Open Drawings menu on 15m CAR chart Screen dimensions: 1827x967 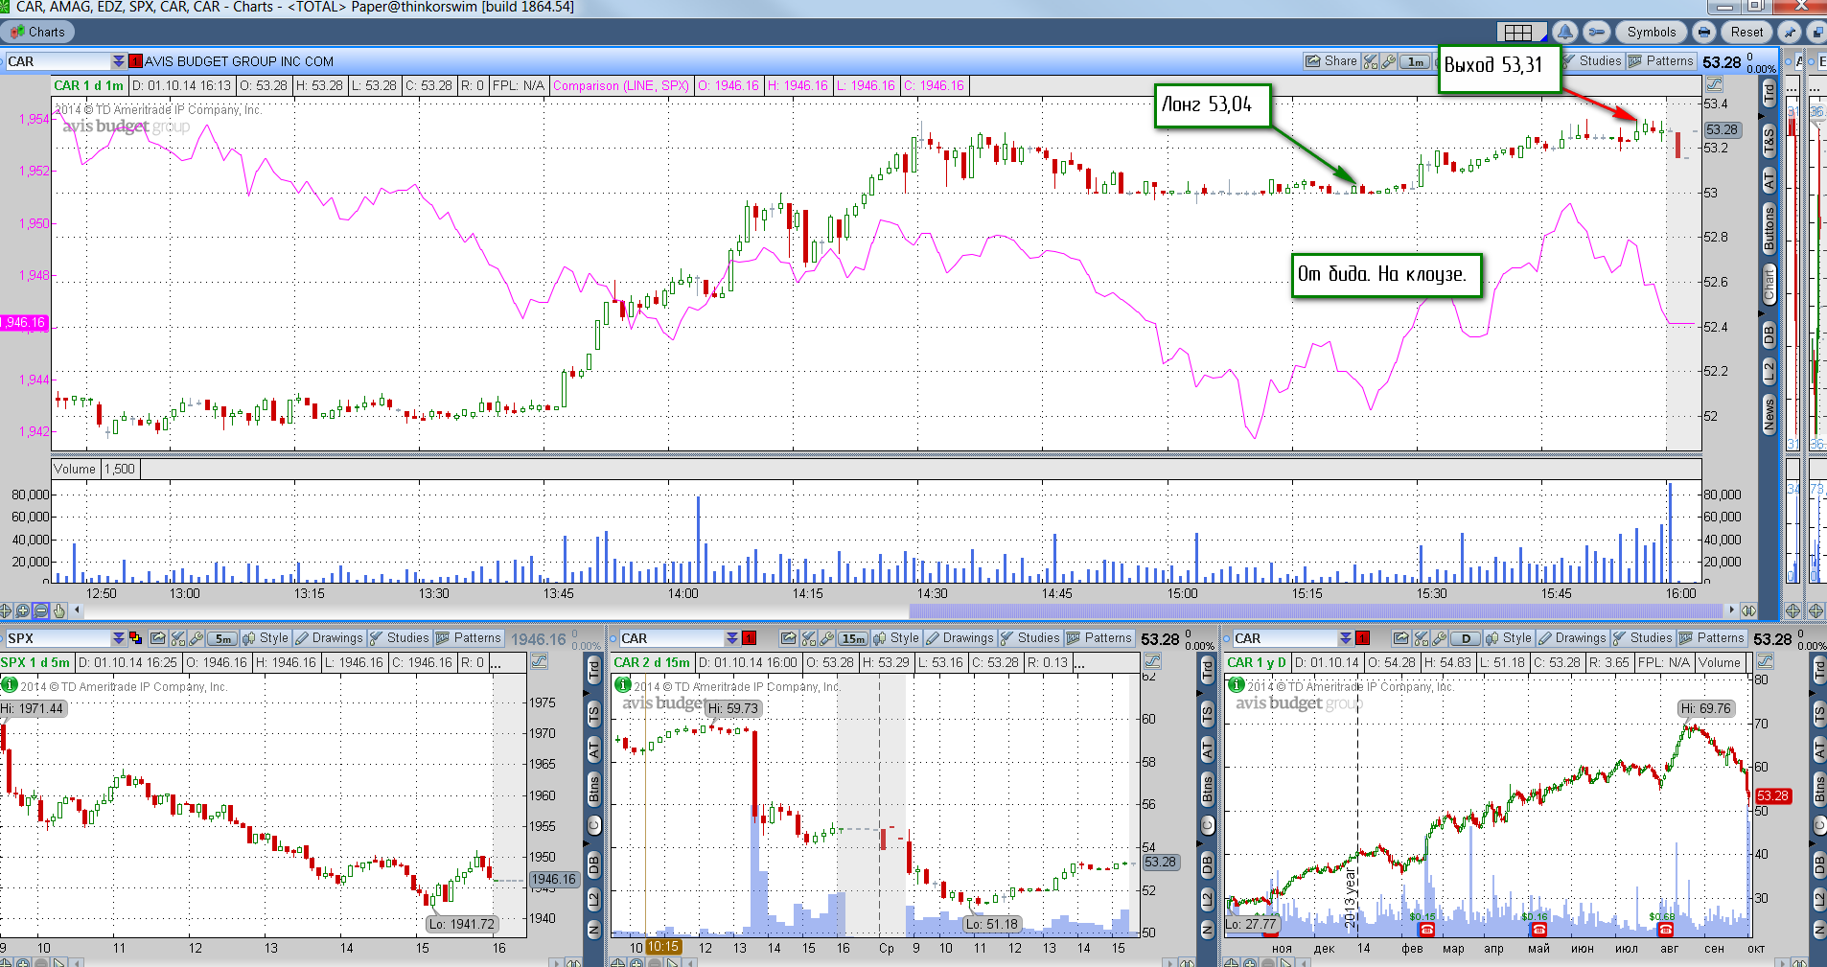[960, 638]
